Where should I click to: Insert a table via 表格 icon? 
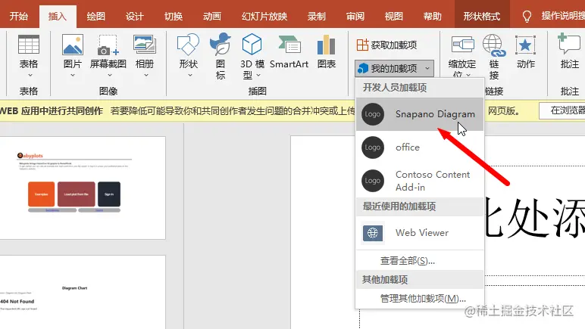[29, 45]
